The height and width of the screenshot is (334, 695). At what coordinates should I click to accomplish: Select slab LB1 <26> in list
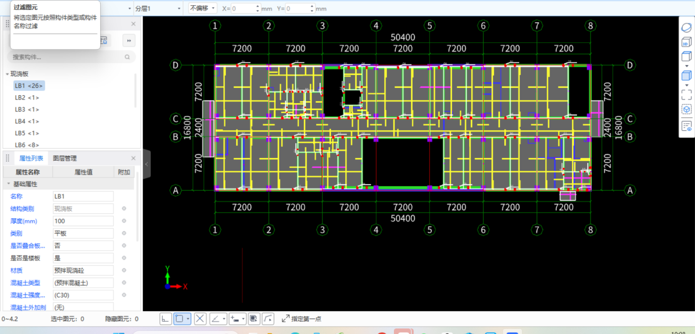pos(29,85)
